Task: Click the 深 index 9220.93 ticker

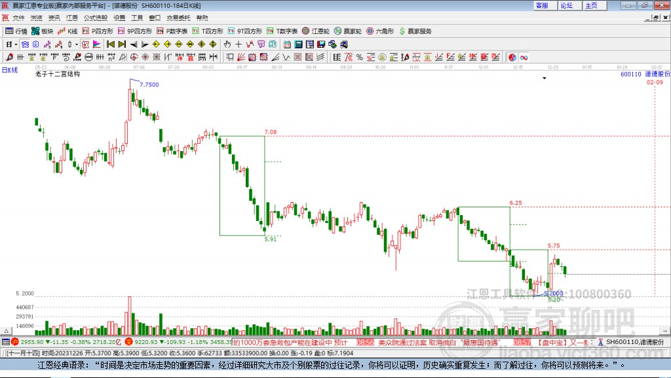Action: [146, 342]
